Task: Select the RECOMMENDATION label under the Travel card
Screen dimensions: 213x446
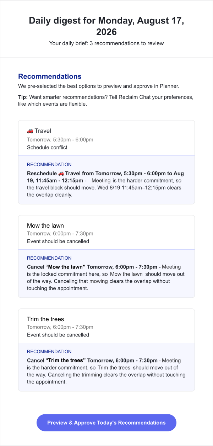Action: 49,165
